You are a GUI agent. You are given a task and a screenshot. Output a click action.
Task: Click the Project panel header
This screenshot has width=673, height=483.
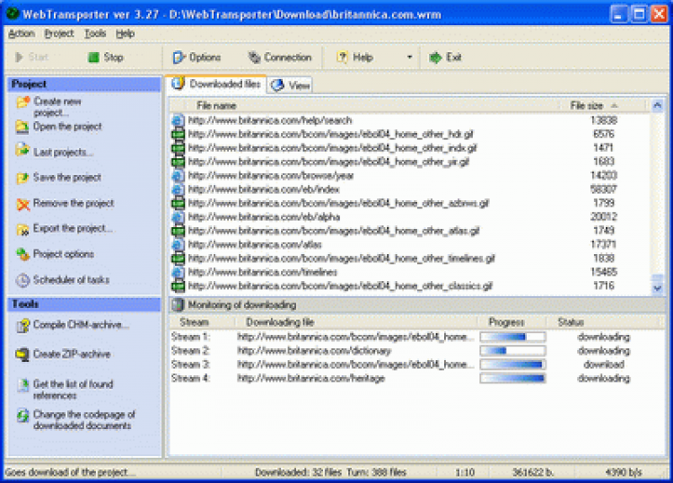coord(84,84)
